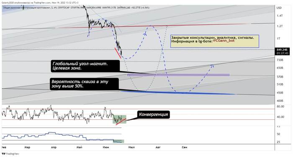Open the @CGann_bot link in yellow note
The width and height of the screenshot is (293, 157).
224,41
